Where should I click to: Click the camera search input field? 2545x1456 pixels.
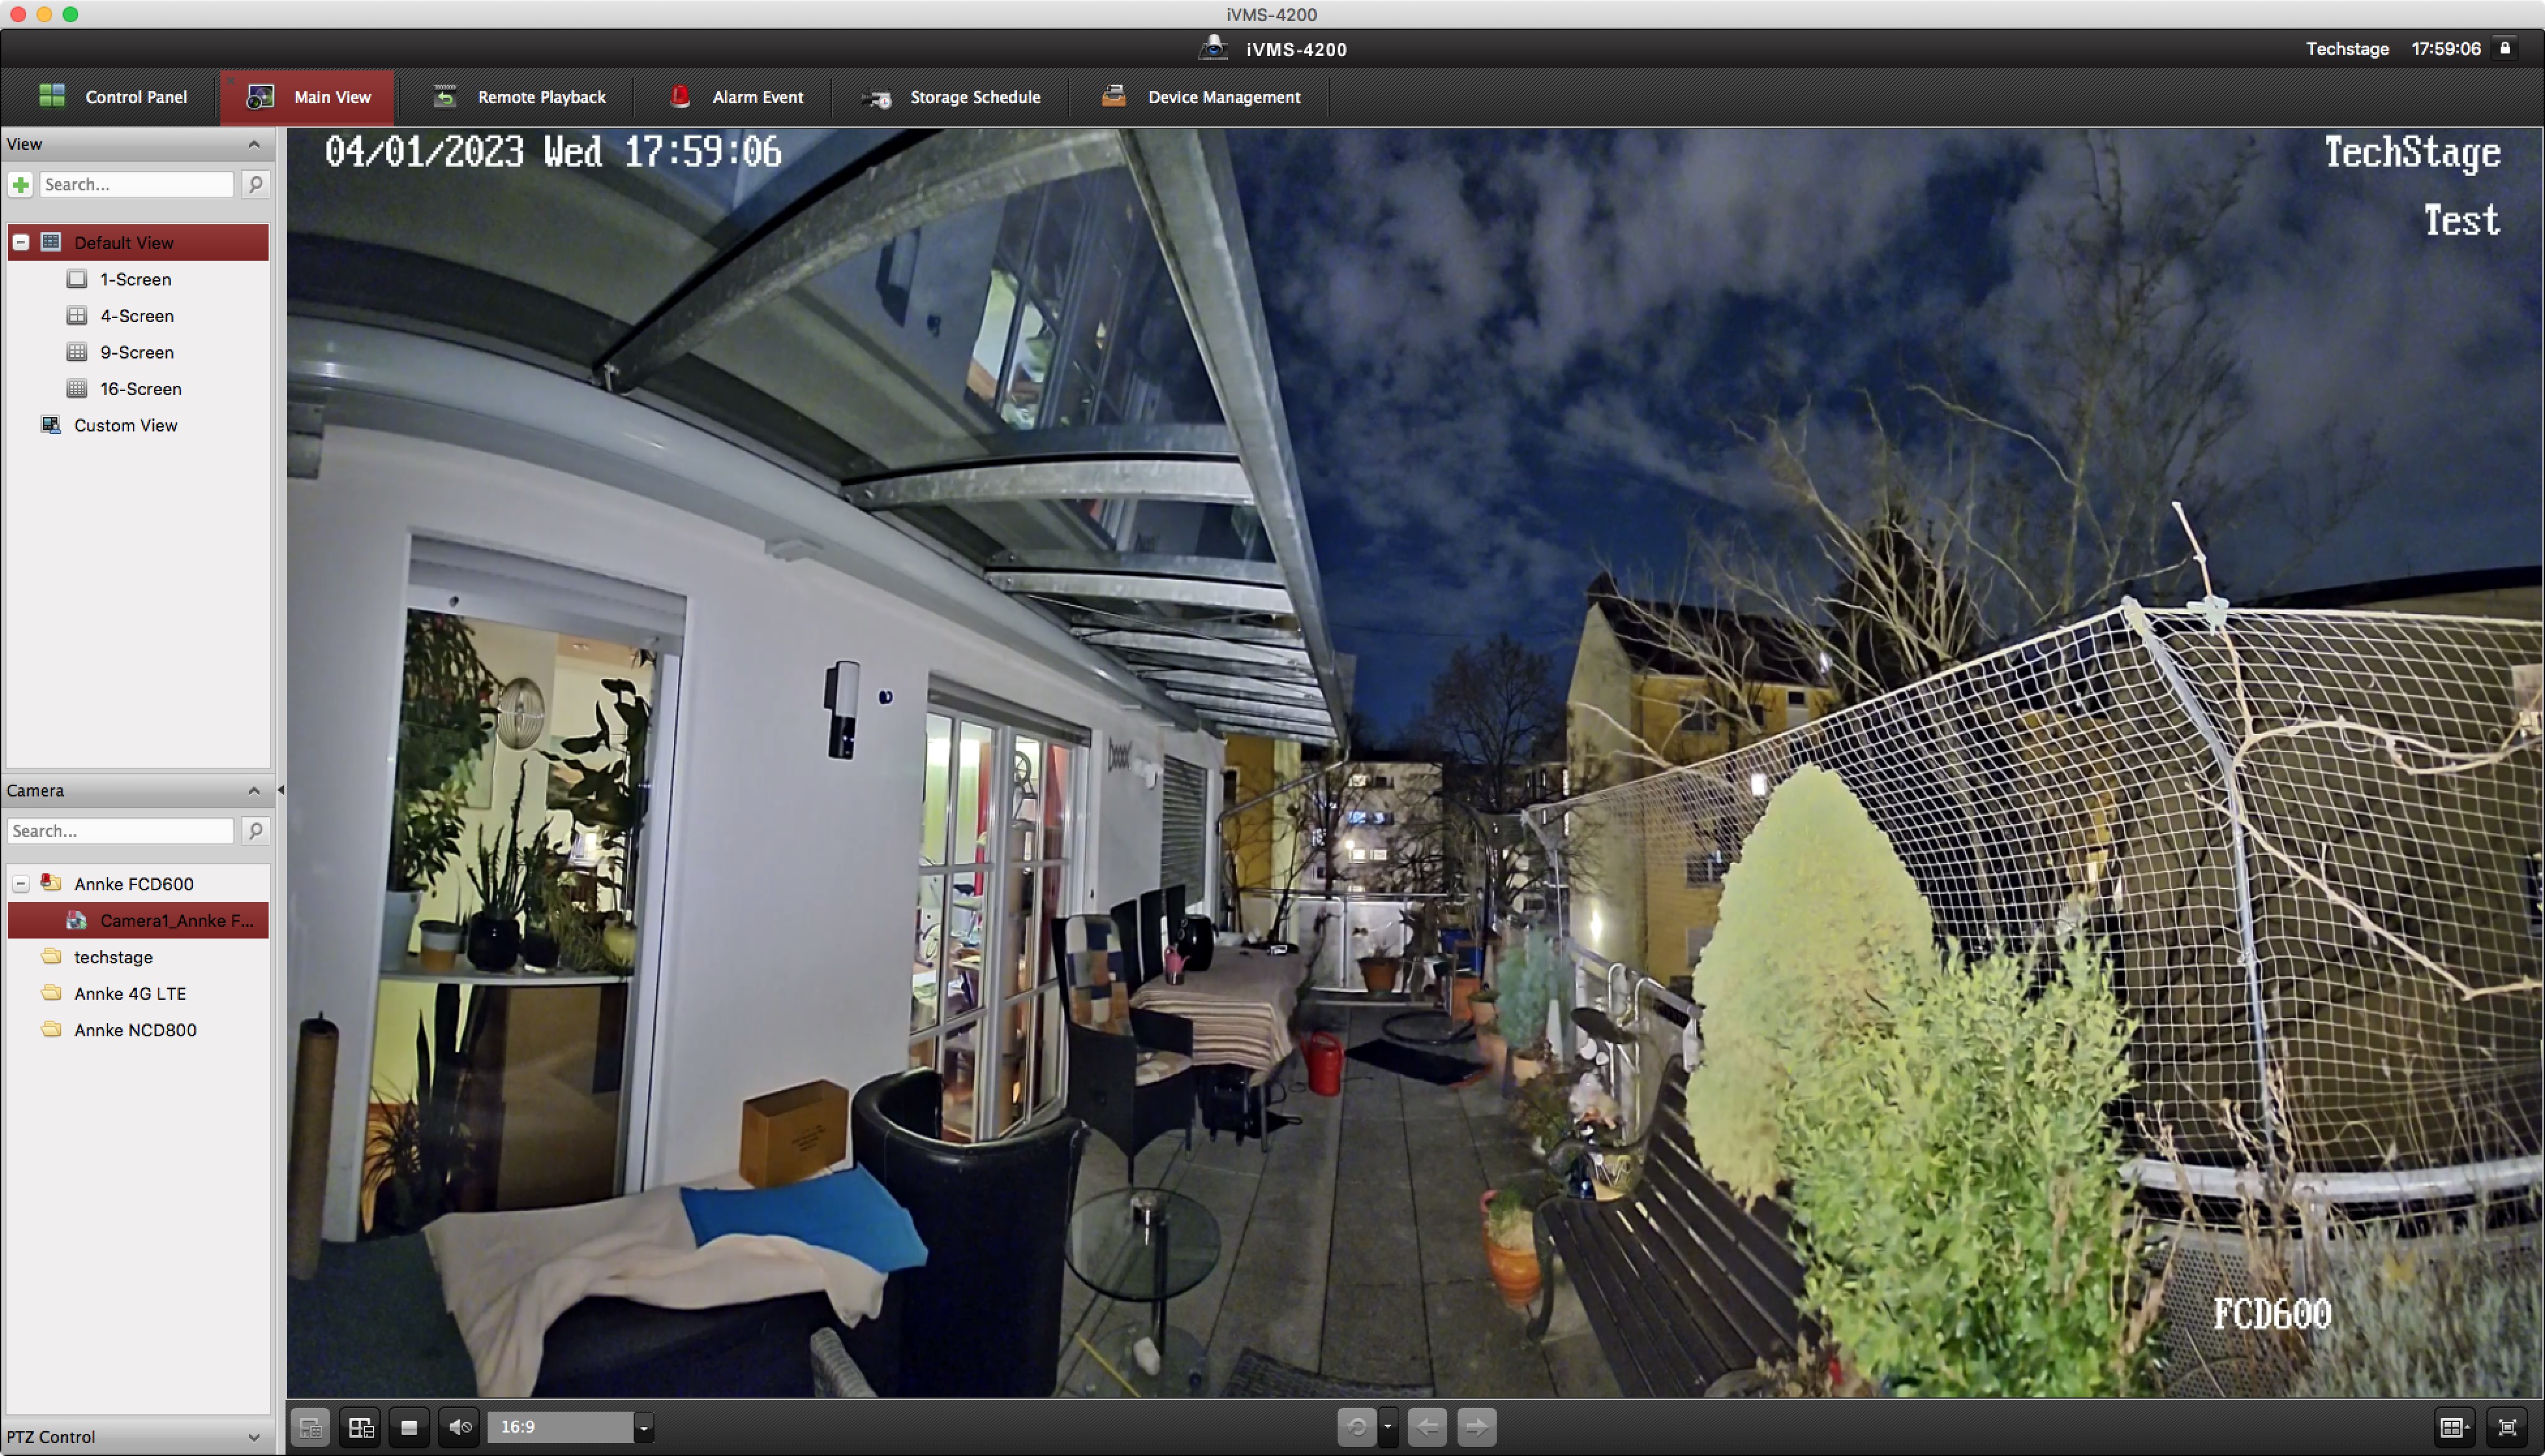pos(121,831)
